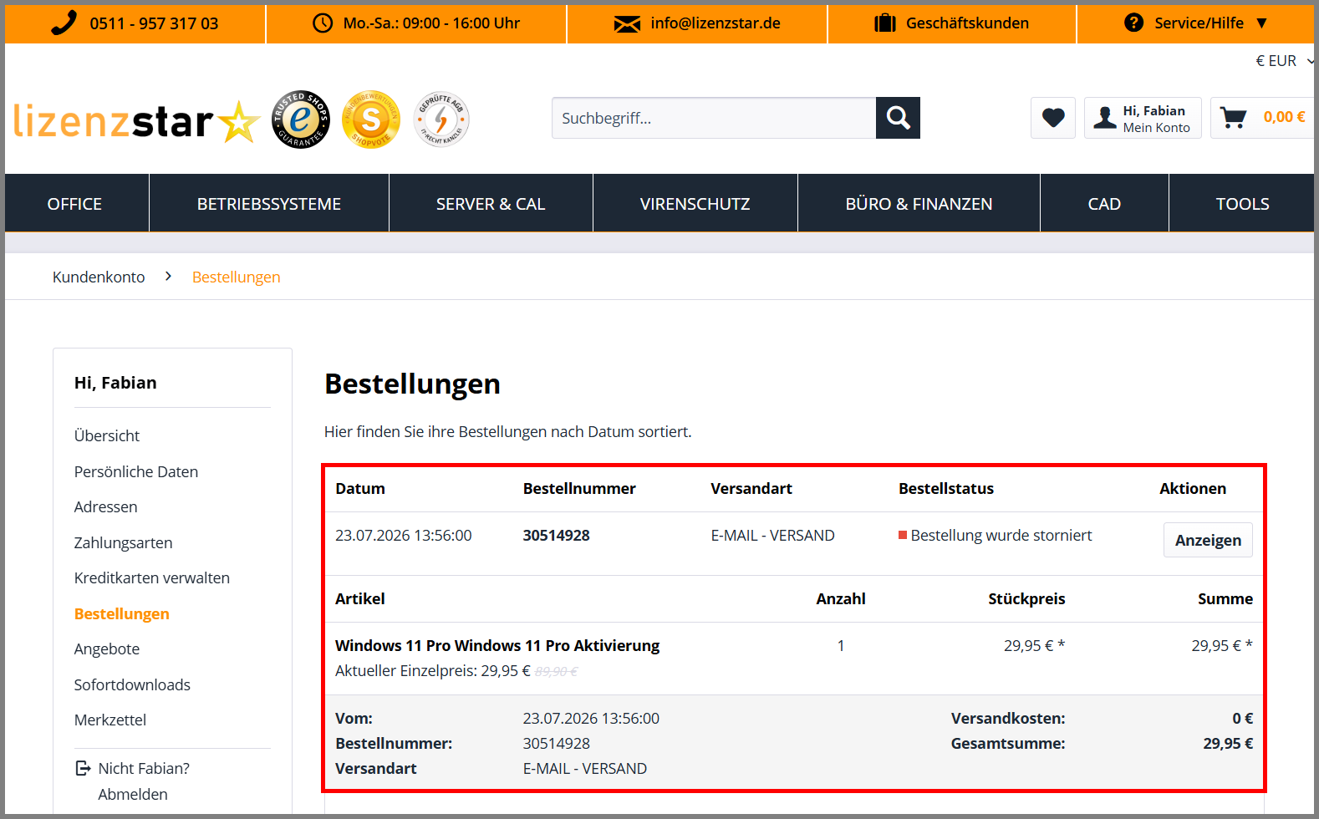Open Merkzettel in sidebar
This screenshot has width=1319, height=819.
pyautogui.click(x=110, y=720)
